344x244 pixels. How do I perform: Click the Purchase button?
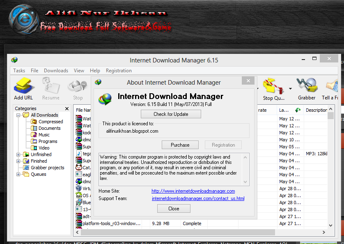(x=180, y=145)
